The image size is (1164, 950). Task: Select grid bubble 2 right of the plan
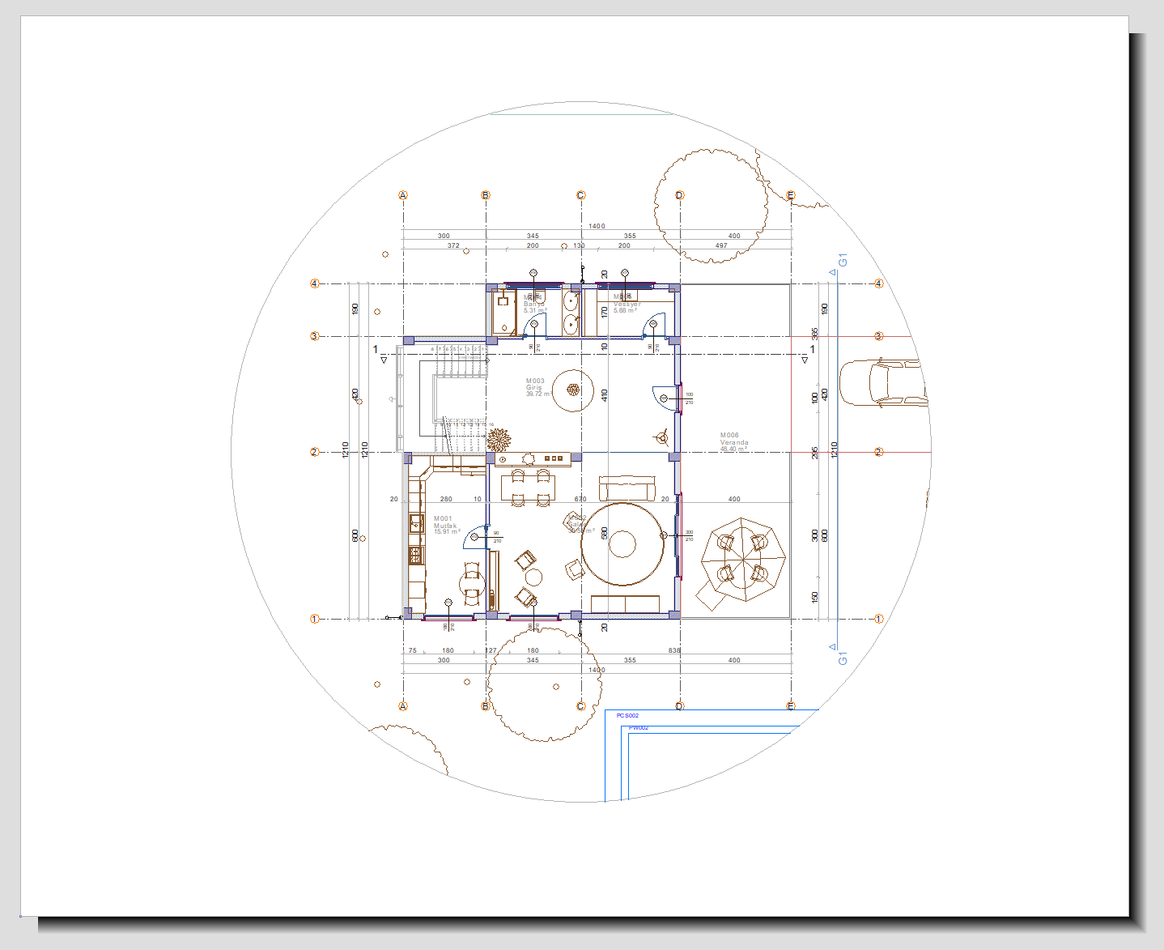pyautogui.click(x=879, y=452)
